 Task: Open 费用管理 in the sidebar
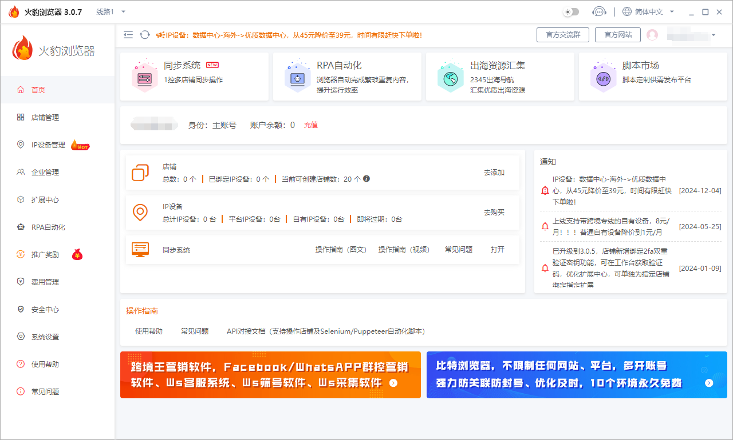pyautogui.click(x=57, y=282)
